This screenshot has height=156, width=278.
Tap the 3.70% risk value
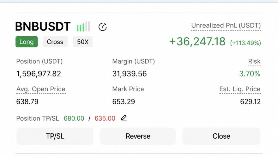click(x=250, y=74)
